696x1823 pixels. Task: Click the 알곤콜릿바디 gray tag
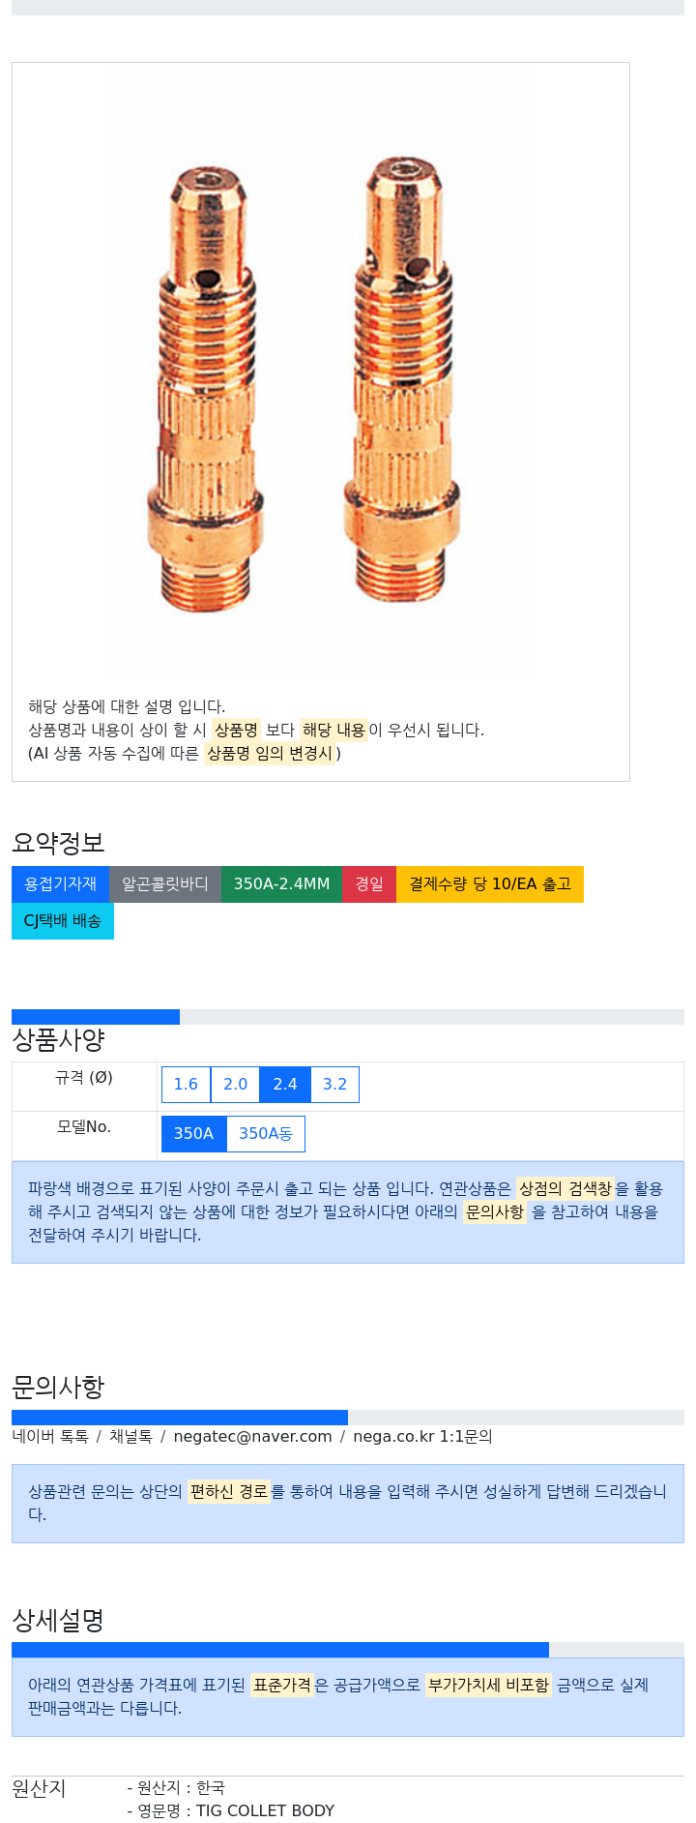tap(165, 884)
